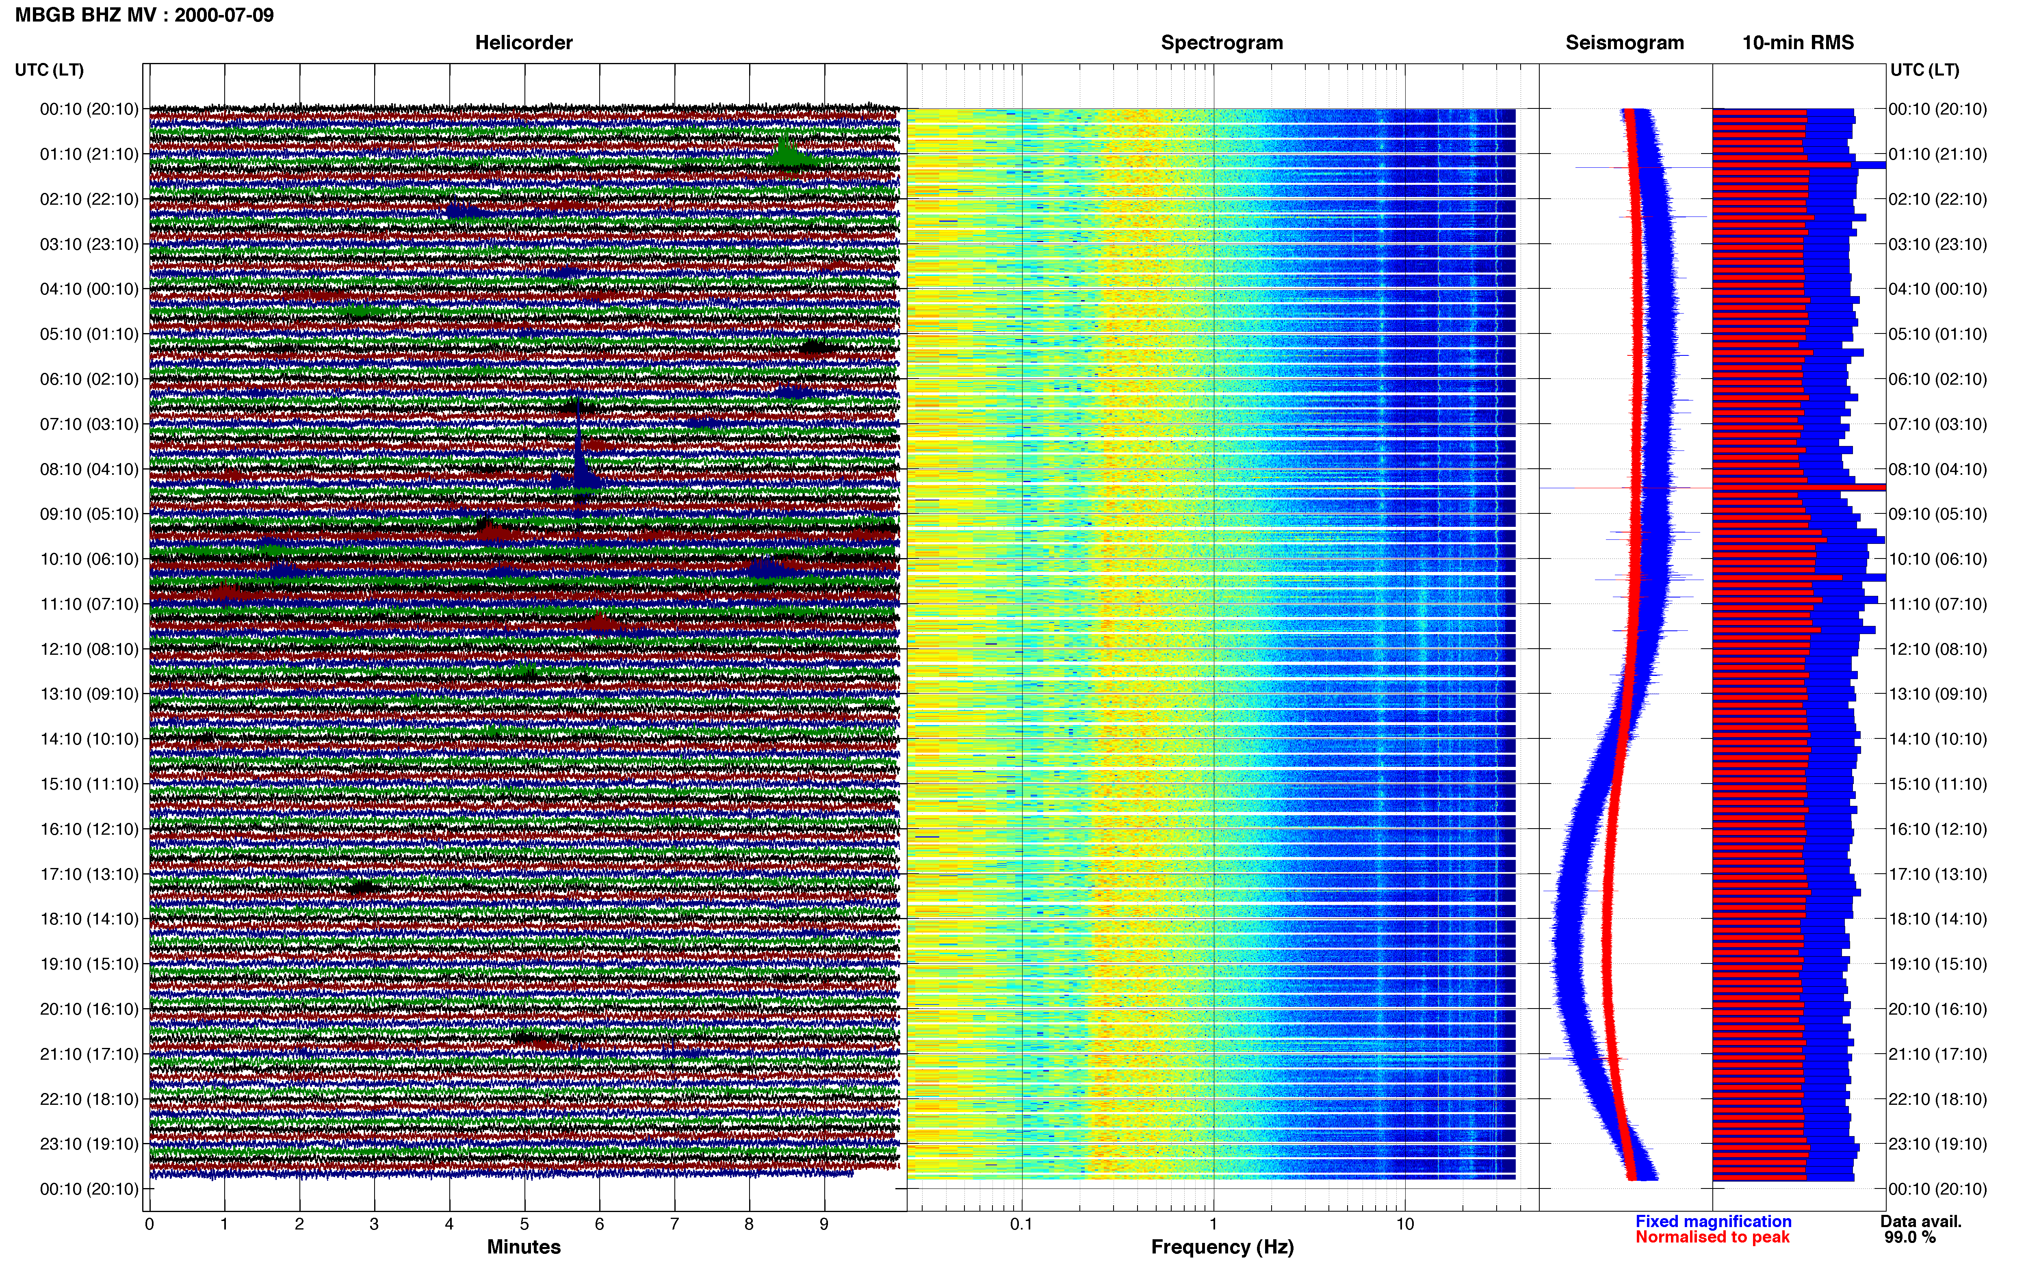
Task: Click the left time label '01:10 (21:10)'
Action: pyautogui.click(x=89, y=154)
